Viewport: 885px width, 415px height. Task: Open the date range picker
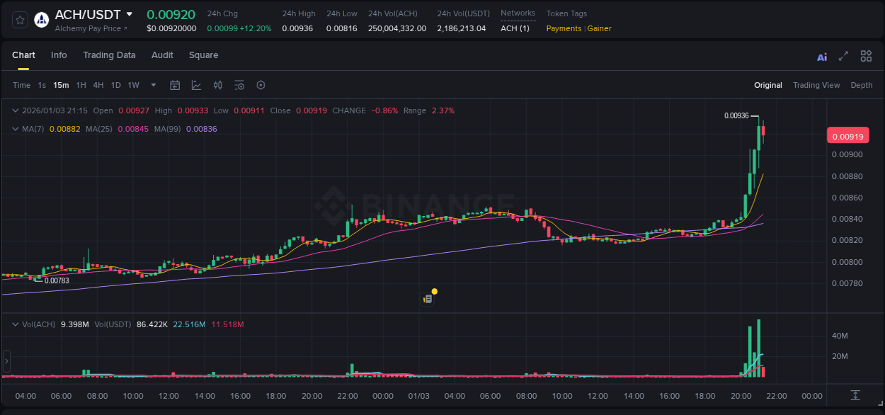coord(175,85)
